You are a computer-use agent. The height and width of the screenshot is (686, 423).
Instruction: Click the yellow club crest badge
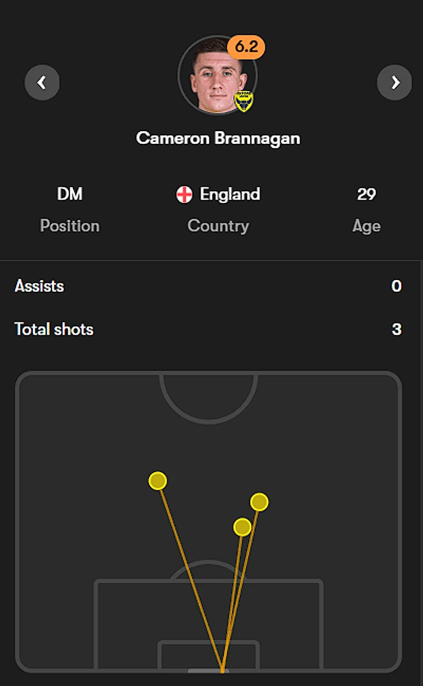coord(243,101)
